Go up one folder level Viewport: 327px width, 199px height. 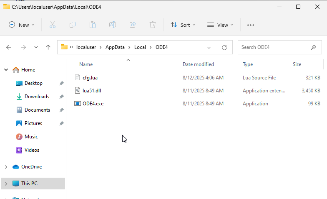point(48,47)
